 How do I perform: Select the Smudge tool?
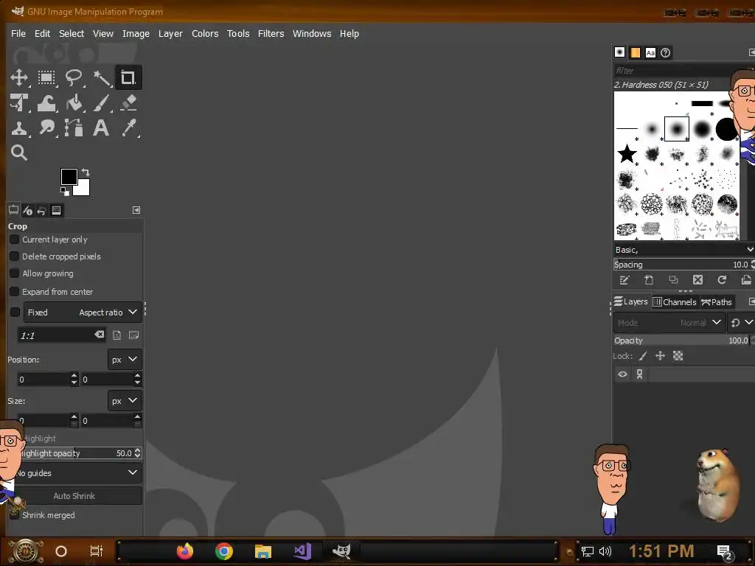click(46, 128)
